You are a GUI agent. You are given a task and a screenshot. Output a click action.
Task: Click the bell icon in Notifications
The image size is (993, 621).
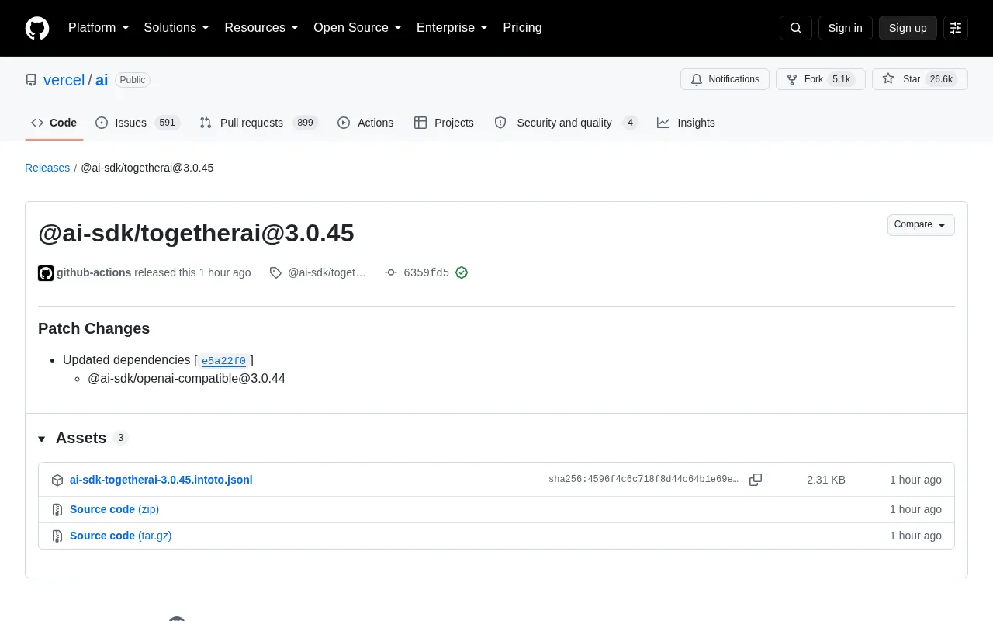point(697,79)
